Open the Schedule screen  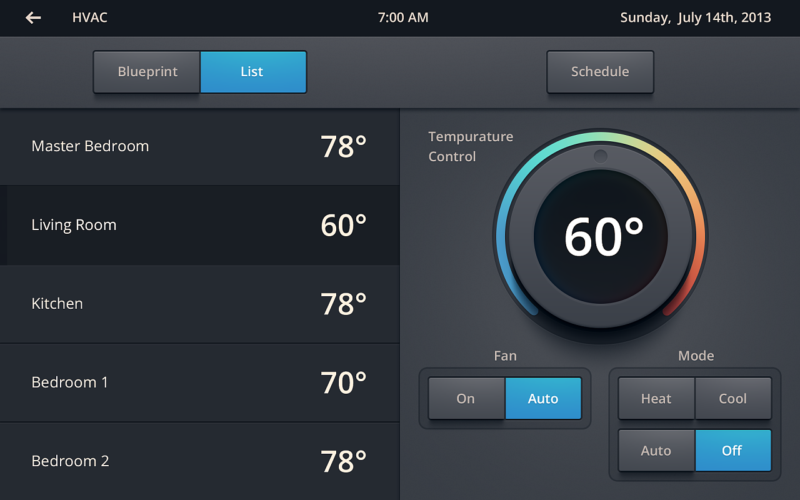point(600,72)
